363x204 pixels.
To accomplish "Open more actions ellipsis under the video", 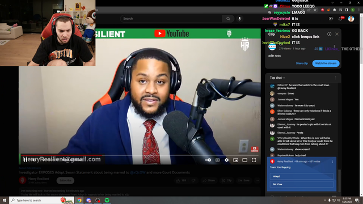I will coord(257,180).
